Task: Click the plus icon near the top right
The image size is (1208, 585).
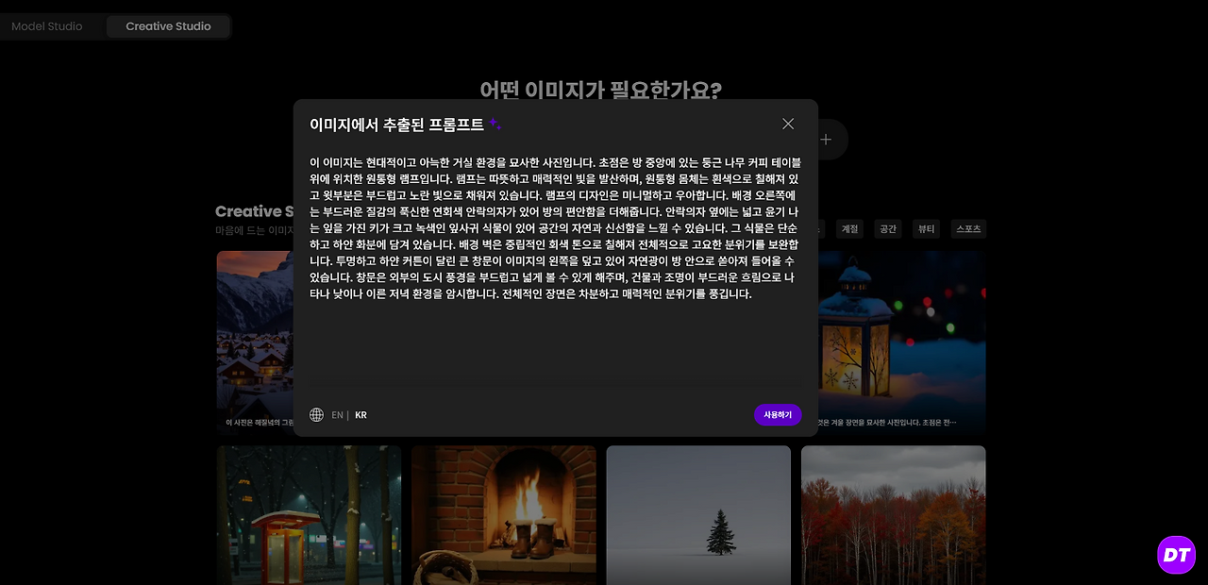Action: point(825,138)
